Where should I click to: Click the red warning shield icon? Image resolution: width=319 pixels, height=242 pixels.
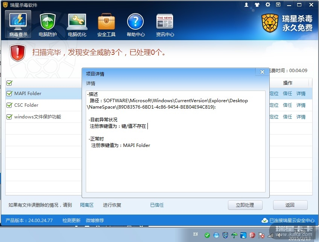point(18,53)
